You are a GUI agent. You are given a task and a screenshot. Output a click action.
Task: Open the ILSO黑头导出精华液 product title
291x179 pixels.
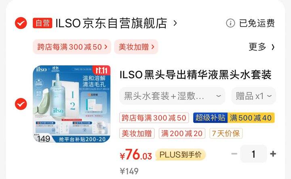[196, 75]
